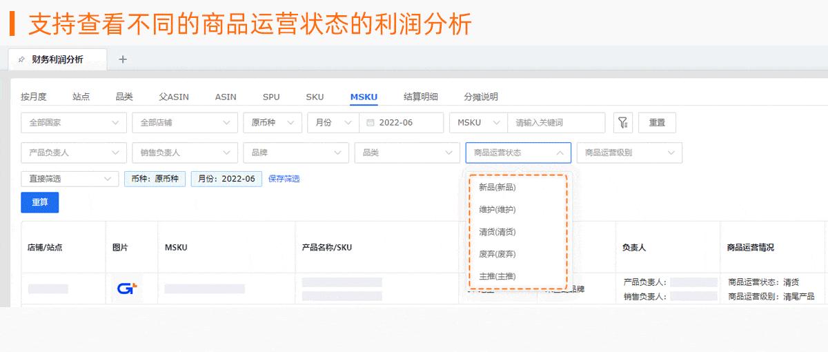Viewport: 828px width, 352px height.
Task: Click 商品运营状态：清货 cell text
Action: coord(764,282)
